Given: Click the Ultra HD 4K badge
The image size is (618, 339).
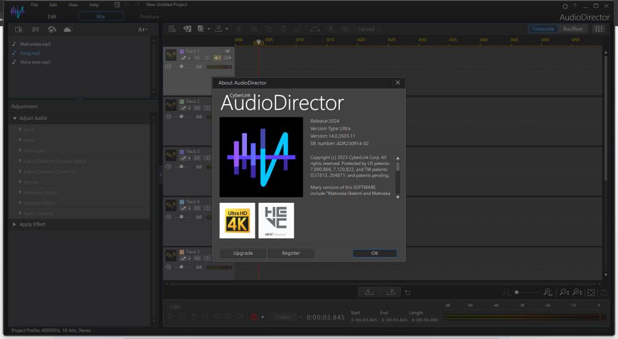Looking at the screenshot, I should coord(237,221).
